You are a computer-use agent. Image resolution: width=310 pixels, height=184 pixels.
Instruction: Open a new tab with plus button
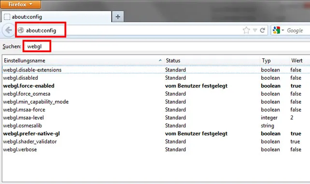(x=118, y=17)
